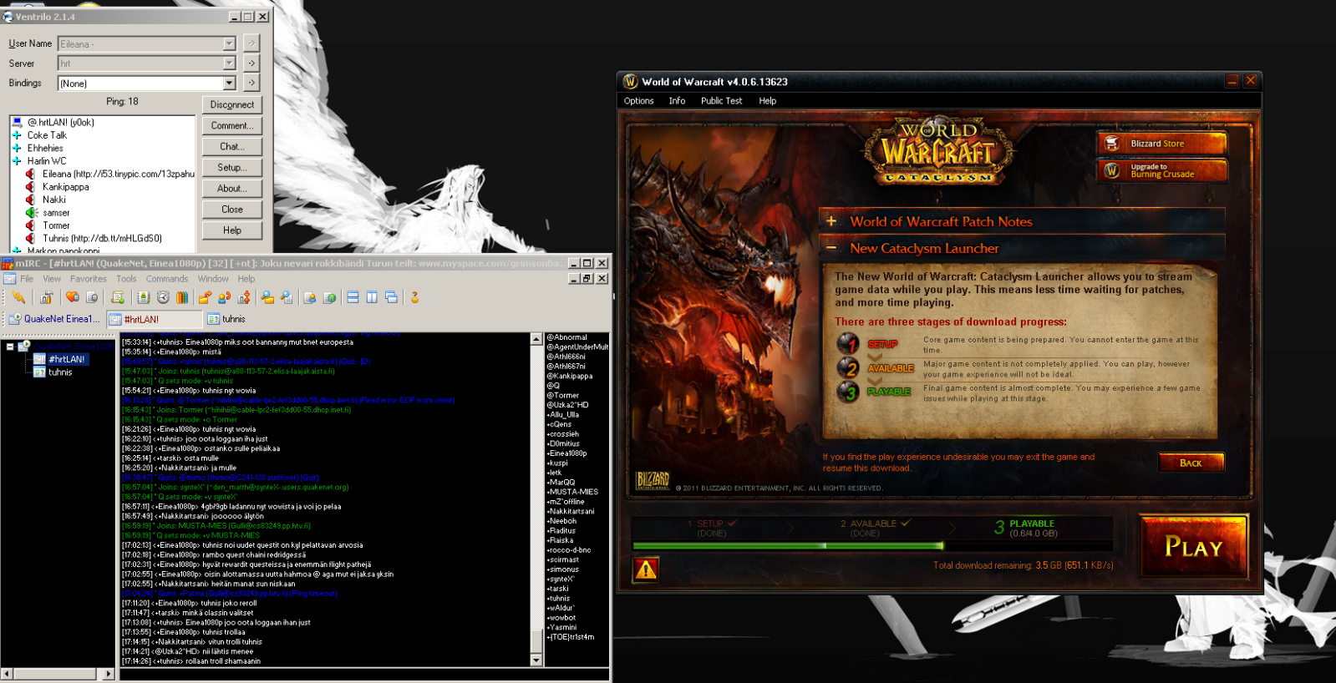Open the mIRC DCC options icon

244,297
